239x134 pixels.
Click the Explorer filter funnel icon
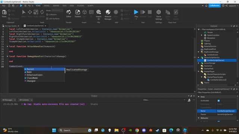pyautogui.click(x=199, y=29)
